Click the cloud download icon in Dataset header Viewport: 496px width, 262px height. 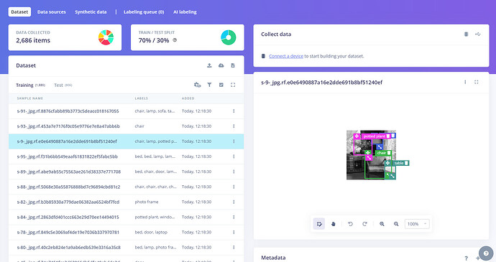click(221, 65)
